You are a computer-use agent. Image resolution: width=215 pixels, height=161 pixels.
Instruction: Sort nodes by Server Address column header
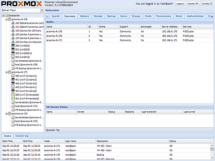coord(171,27)
